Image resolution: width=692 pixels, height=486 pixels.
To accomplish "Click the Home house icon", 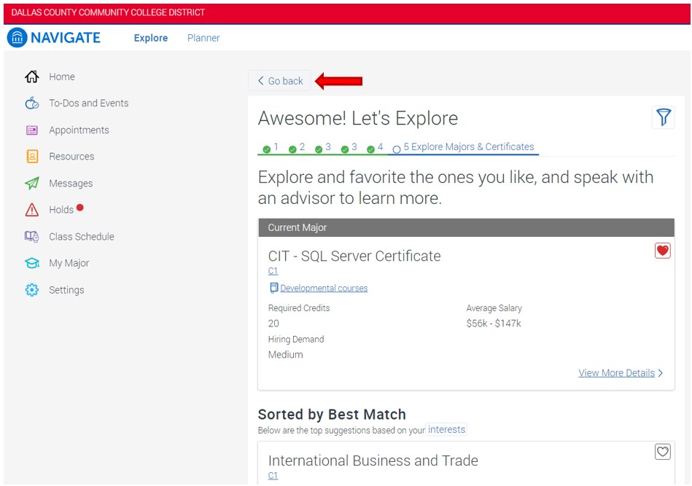I will 31,77.
